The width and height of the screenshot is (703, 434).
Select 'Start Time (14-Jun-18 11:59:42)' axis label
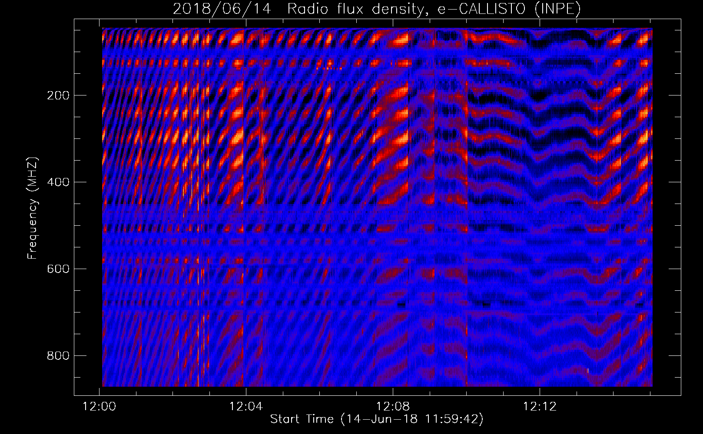click(377, 419)
